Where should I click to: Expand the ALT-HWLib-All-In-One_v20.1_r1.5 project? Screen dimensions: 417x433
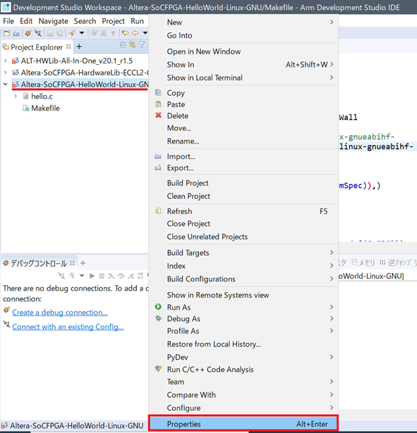(5, 61)
